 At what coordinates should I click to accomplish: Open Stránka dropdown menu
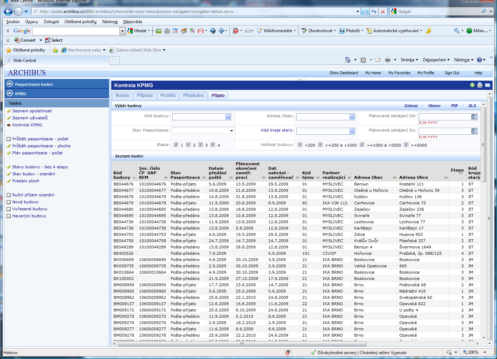click(x=409, y=60)
